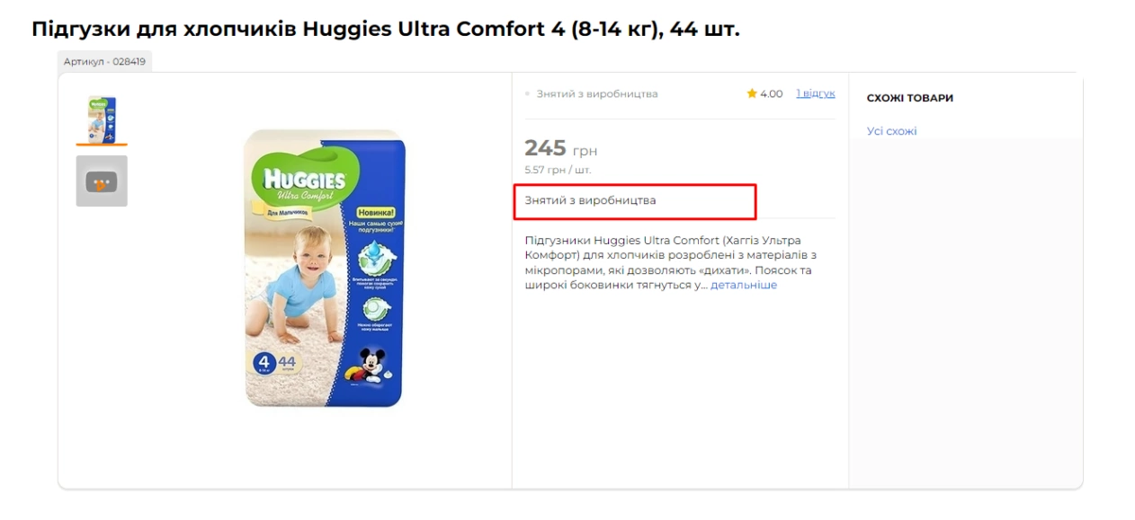Click the 44 count badge on package
This screenshot has width=1135, height=520.
[x=290, y=363]
